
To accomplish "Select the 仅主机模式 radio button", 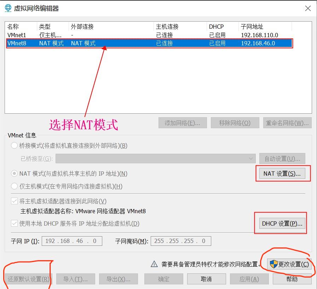I will (x=14, y=186).
